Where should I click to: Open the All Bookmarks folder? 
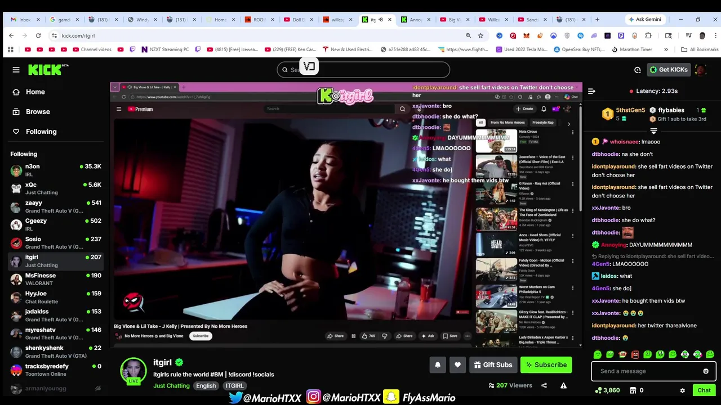tap(700, 49)
